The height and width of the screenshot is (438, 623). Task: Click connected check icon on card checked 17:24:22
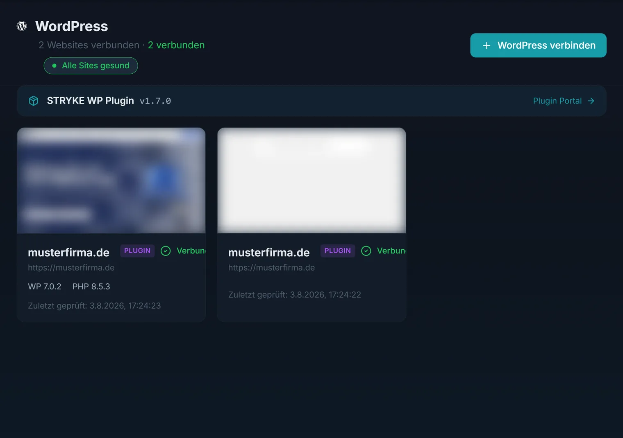tap(366, 251)
